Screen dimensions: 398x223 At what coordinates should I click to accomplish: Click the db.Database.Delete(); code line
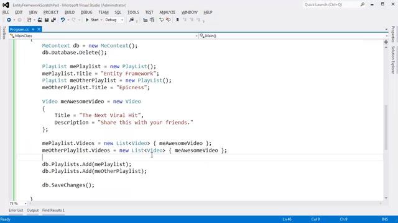click(75, 53)
